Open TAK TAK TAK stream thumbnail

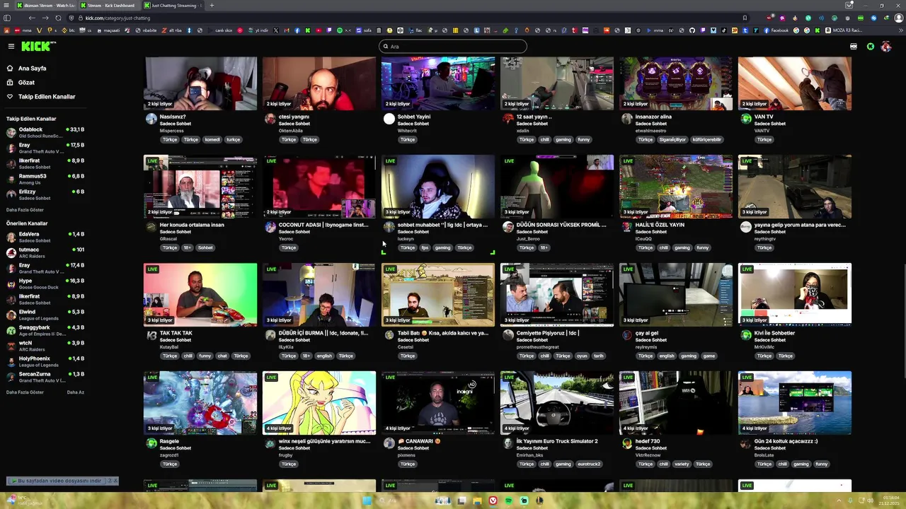200,294
